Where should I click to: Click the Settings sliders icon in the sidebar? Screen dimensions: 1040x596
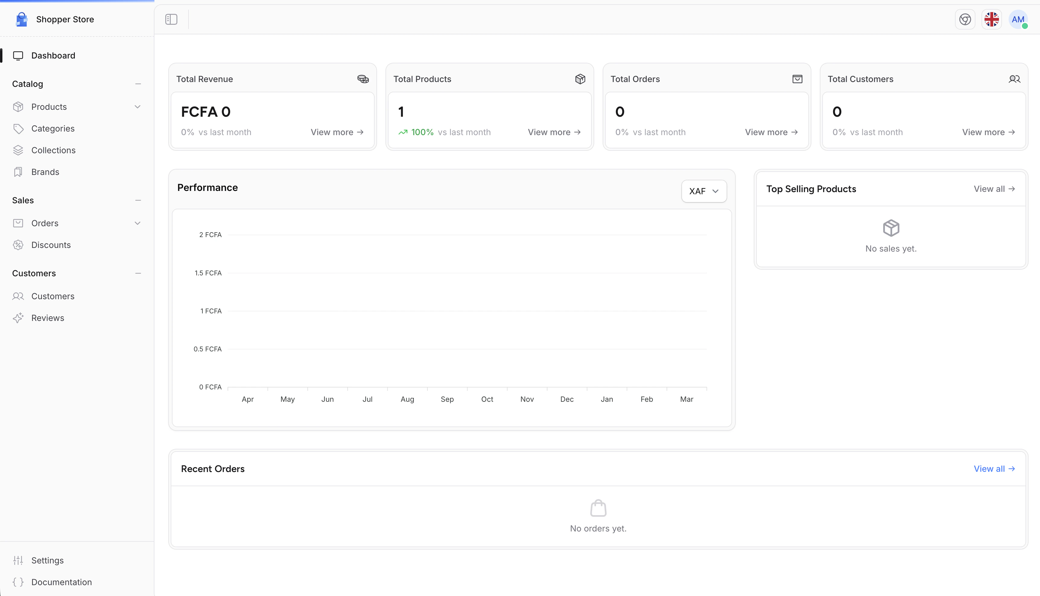pyautogui.click(x=18, y=560)
